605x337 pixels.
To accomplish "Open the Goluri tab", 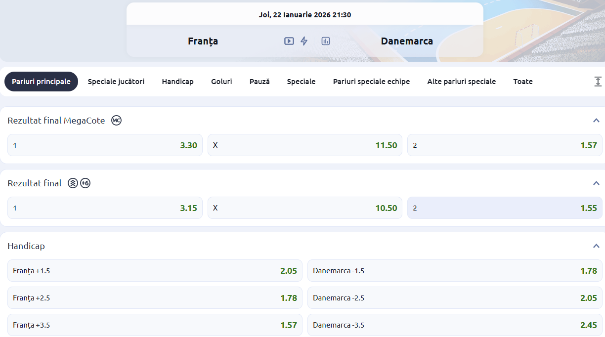I will coord(221,82).
